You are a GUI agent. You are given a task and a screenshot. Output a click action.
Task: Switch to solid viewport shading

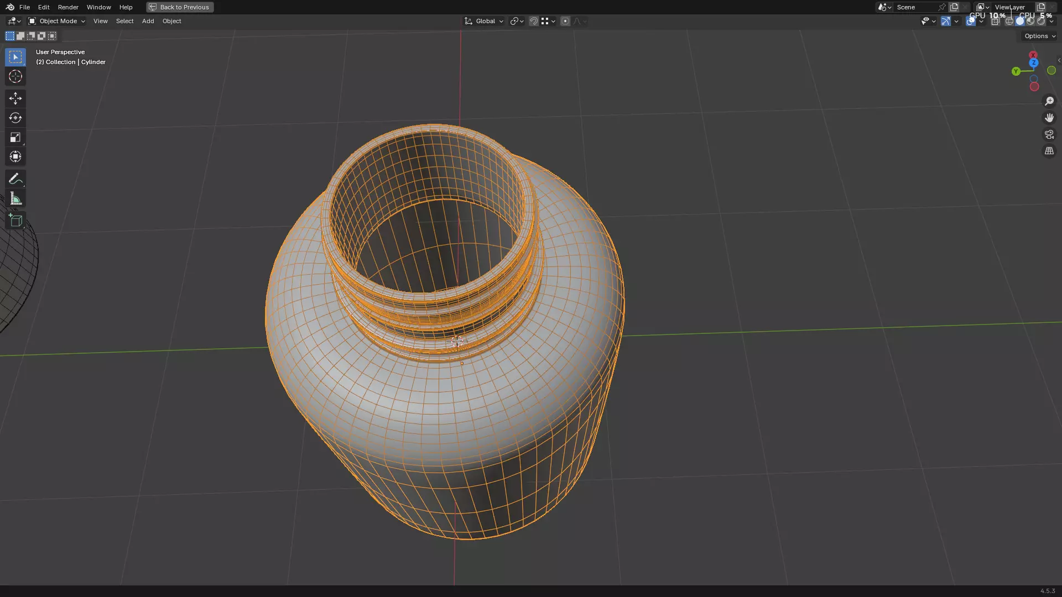[1020, 21]
